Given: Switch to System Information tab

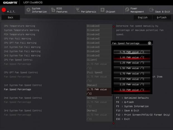Looking at the screenshot, I should pyautogui.click(x=37, y=10).
